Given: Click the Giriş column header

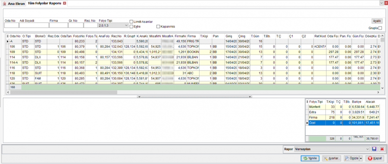Looking at the screenshot, I should tap(231, 36).
